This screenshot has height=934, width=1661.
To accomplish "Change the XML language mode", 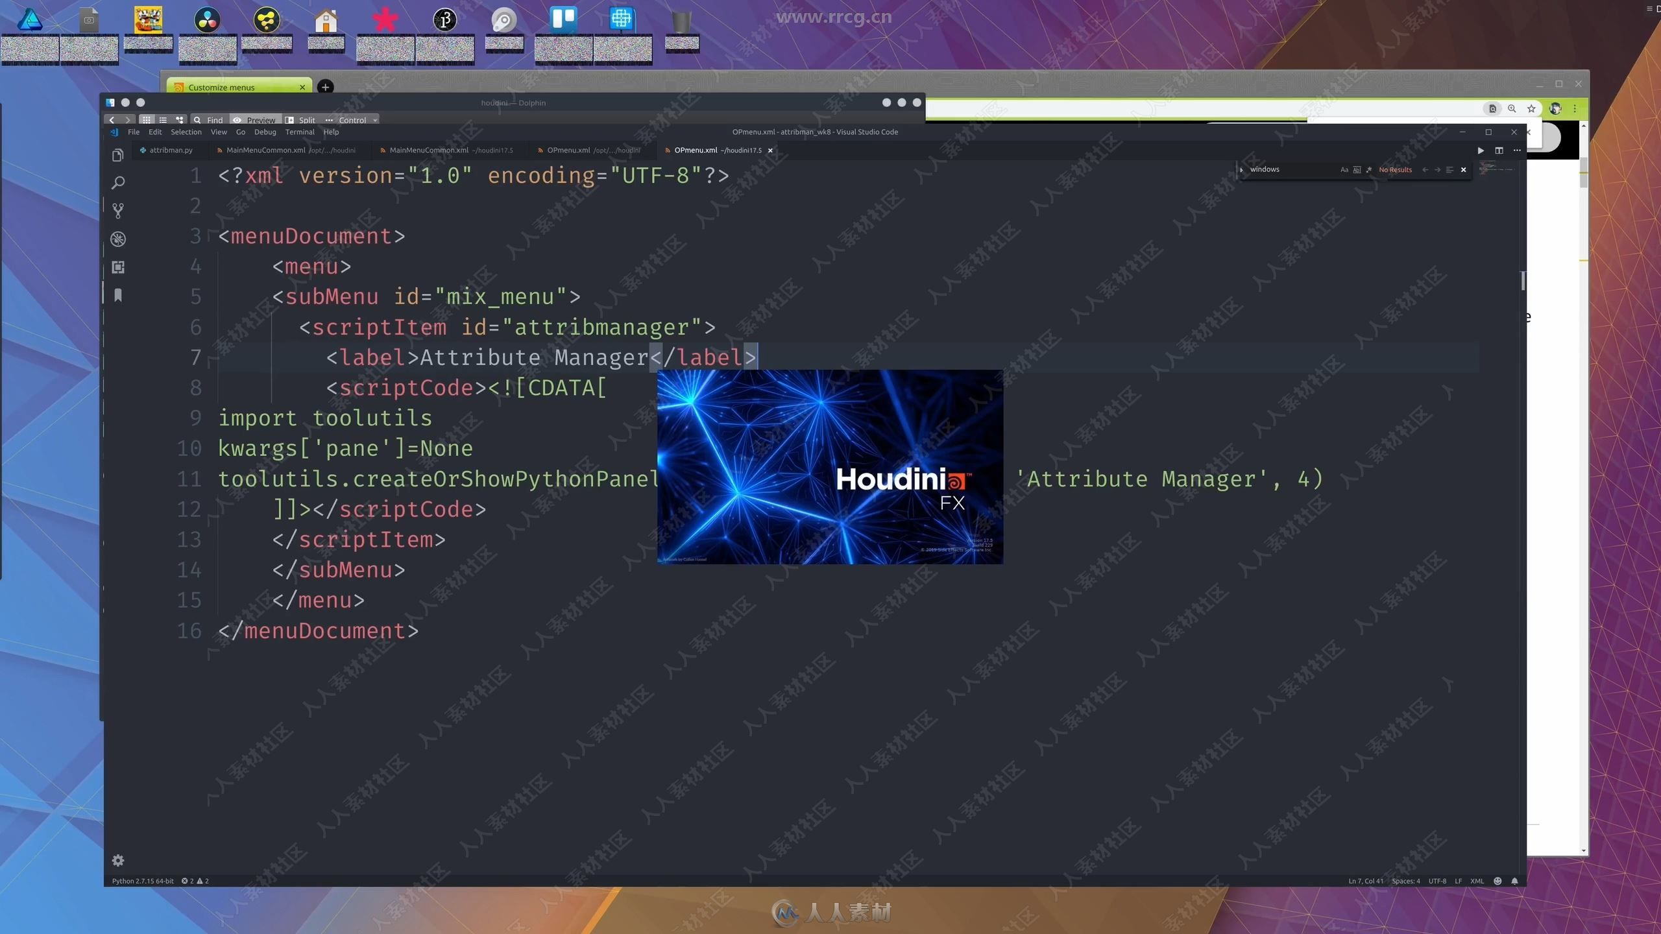I will [x=1477, y=881].
